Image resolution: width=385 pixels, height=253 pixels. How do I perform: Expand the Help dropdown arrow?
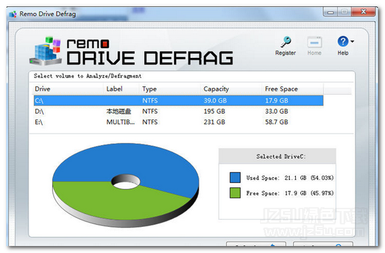coord(352,41)
